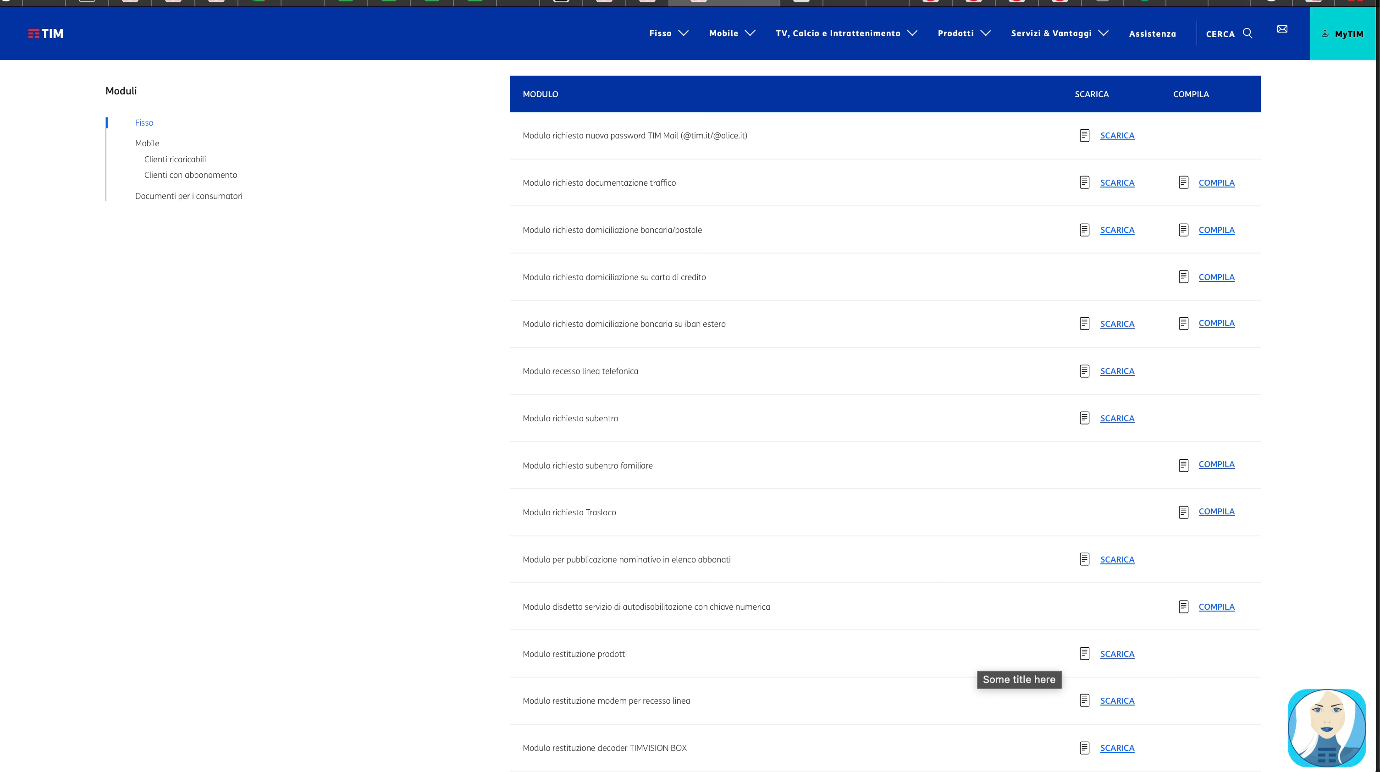Download pubblicazione nominativo in elenco abbonati module
Image resolution: width=1380 pixels, height=772 pixels.
(1117, 559)
